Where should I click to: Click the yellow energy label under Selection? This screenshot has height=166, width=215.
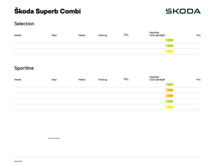tap(169, 51)
